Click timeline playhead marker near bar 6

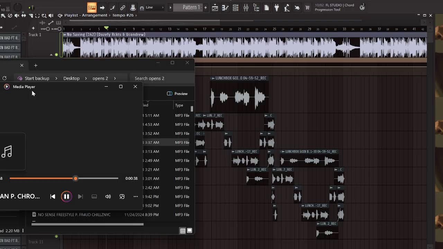[x=106, y=28]
